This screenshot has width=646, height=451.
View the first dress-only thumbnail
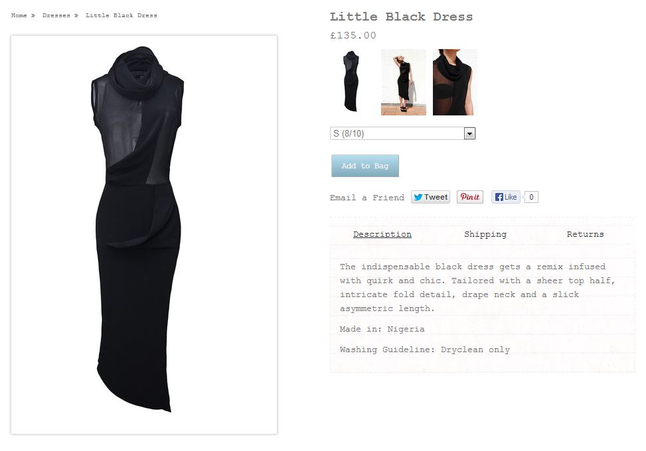click(x=351, y=82)
